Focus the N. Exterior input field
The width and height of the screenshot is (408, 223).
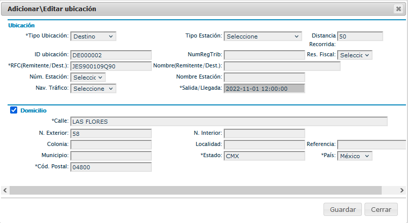[x=111, y=133]
